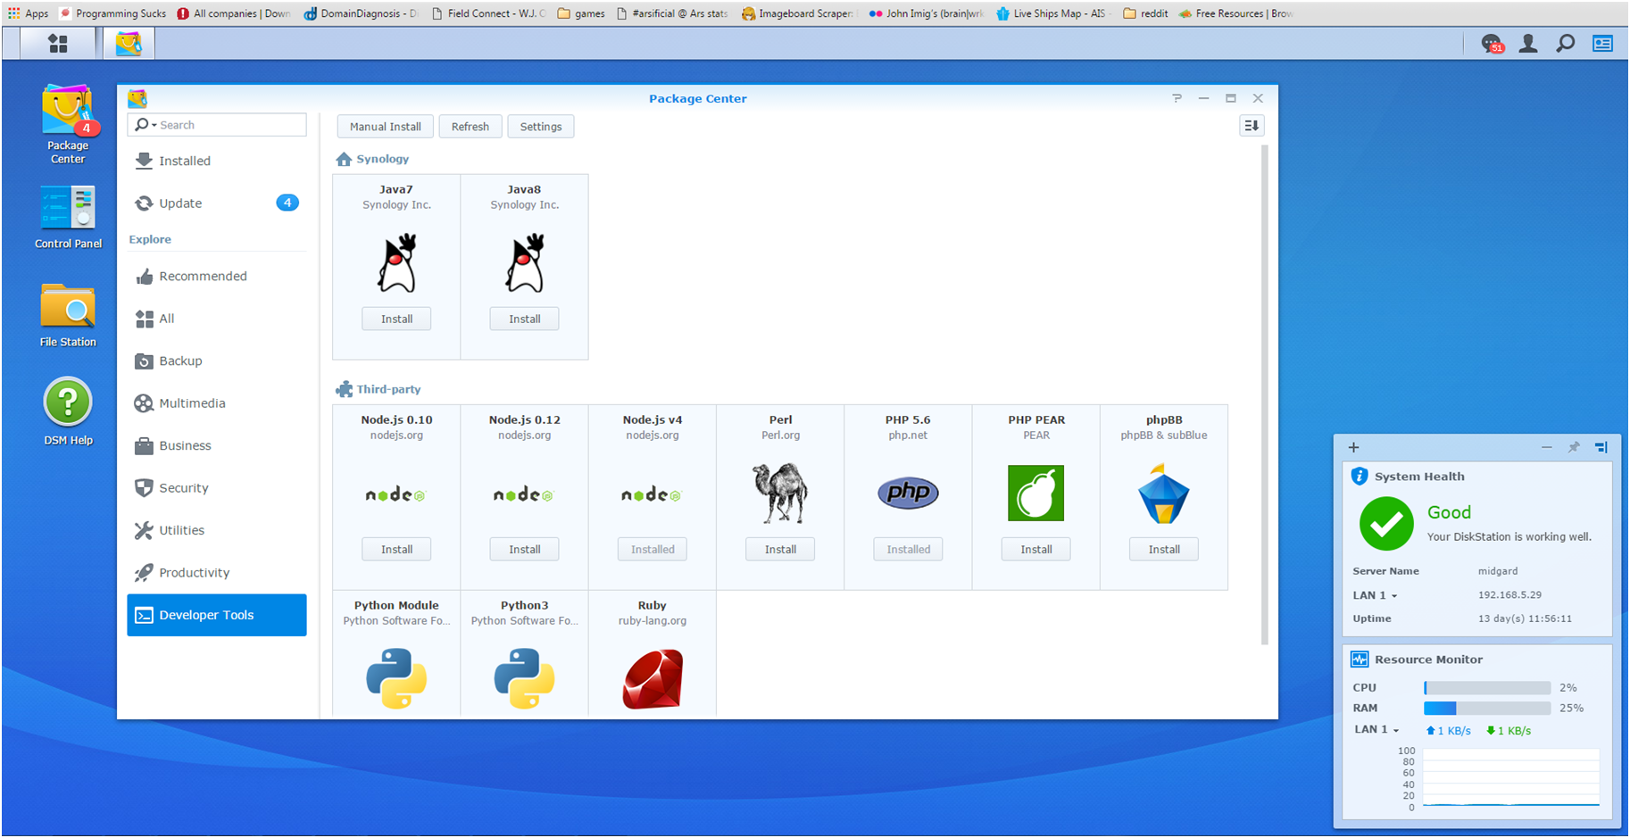The image size is (1630, 838).
Task: Pin the System Health widget panel
Action: coord(1574,447)
